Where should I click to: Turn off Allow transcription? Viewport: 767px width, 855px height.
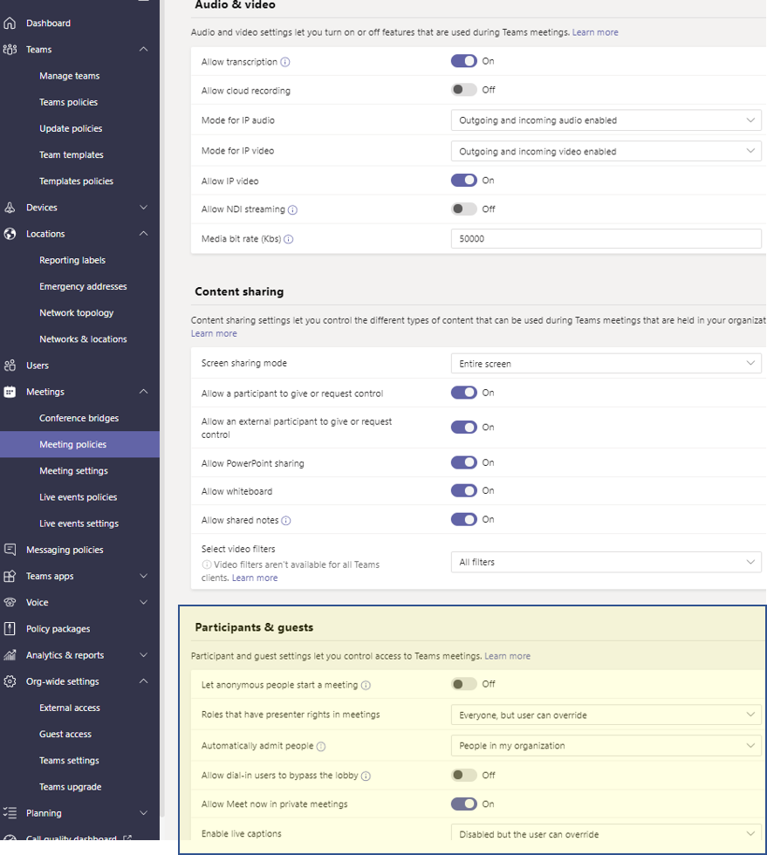point(464,61)
